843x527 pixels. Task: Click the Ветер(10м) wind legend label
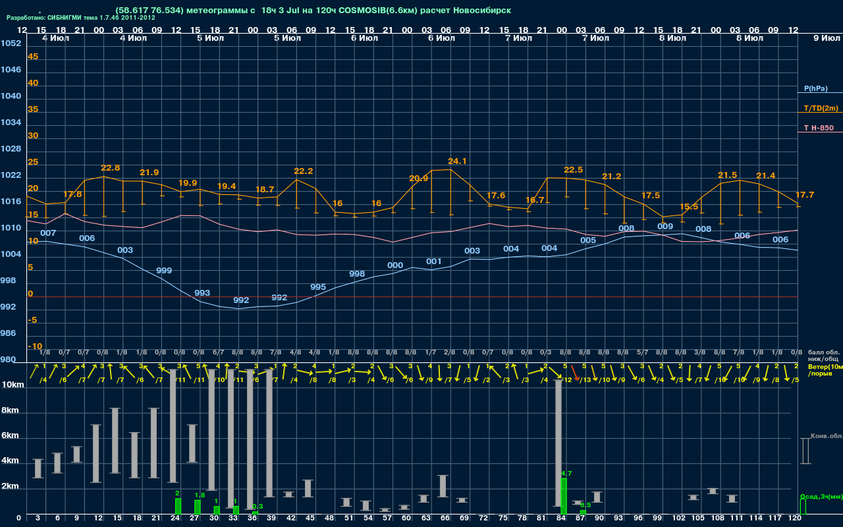825,366
